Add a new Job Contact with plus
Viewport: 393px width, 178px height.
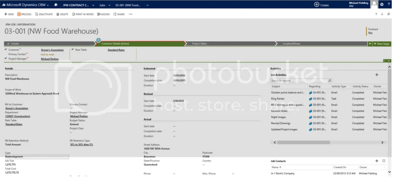coord(377,161)
